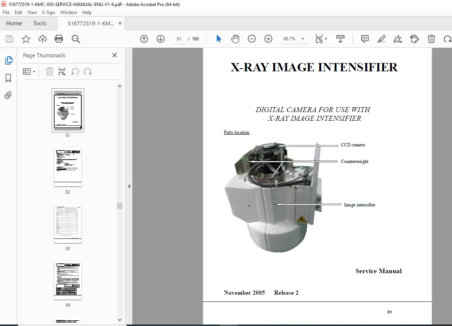Select page 84 thumbnail
The image size is (452, 326).
[x=68, y=280]
